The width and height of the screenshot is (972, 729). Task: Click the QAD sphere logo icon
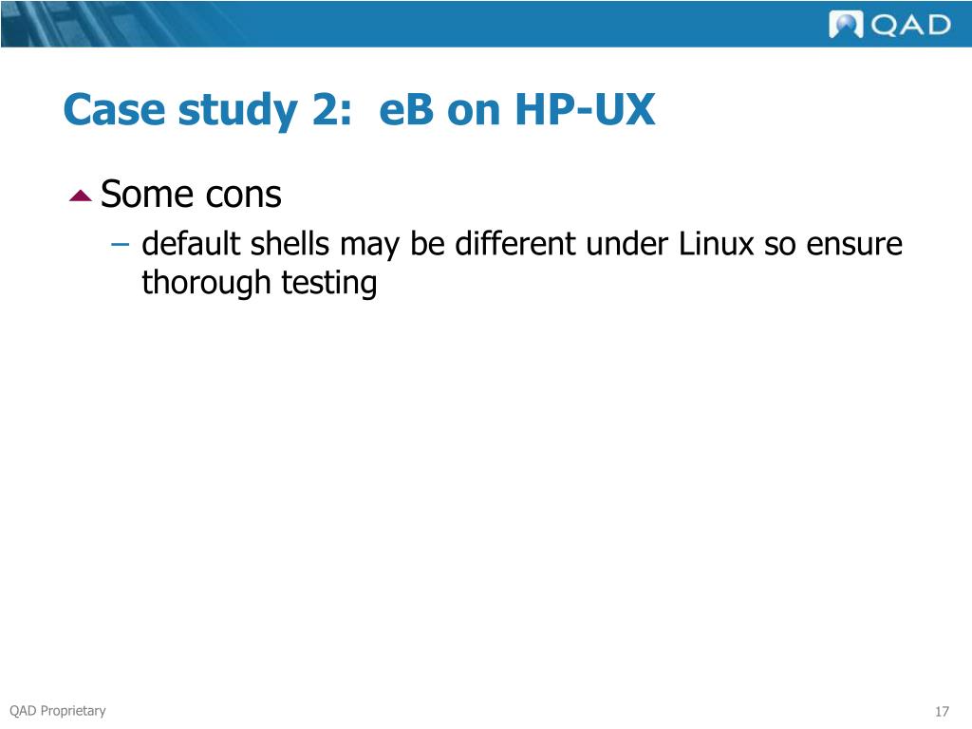(846, 25)
